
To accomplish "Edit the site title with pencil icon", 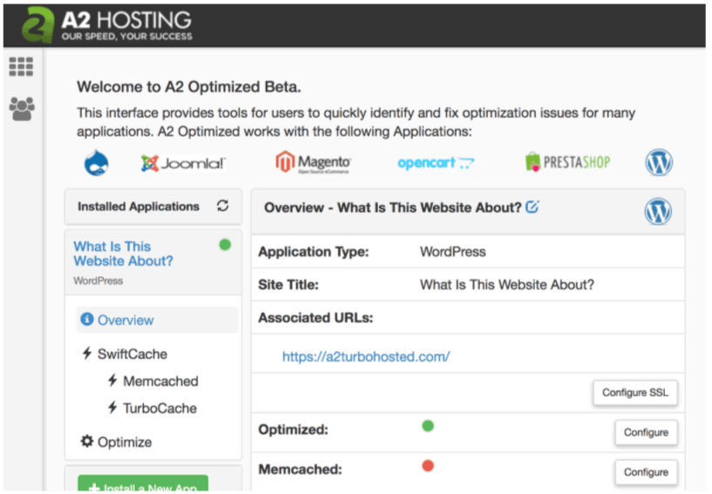I will 532,206.
